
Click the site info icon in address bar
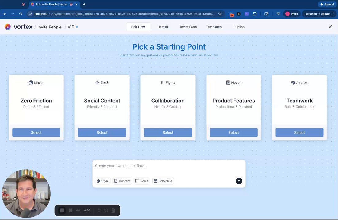point(30,14)
